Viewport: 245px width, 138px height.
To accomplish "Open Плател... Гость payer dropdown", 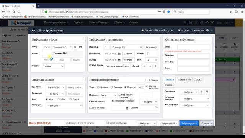I will coord(108,95).
